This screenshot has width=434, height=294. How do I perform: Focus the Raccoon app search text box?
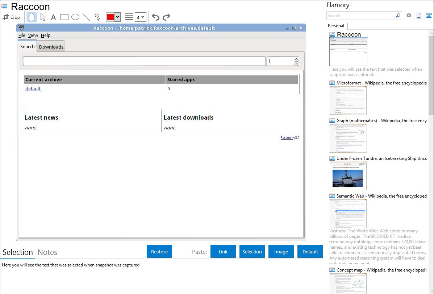point(144,61)
